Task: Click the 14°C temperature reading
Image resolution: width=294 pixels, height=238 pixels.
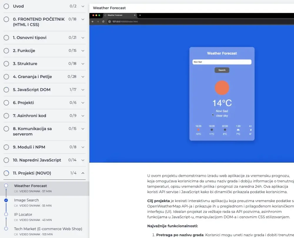Action: (x=222, y=103)
